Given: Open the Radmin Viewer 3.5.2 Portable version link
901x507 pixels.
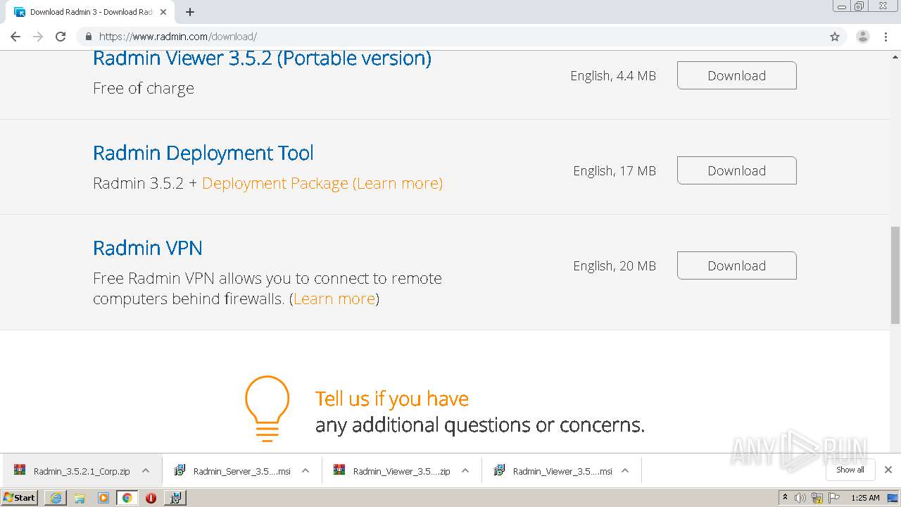Looking at the screenshot, I should pos(262,58).
